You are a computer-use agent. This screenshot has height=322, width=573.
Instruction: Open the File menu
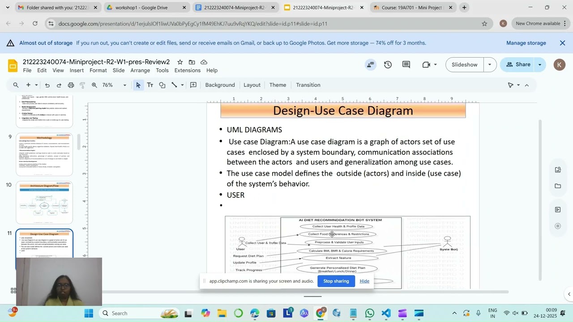pyautogui.click(x=27, y=71)
